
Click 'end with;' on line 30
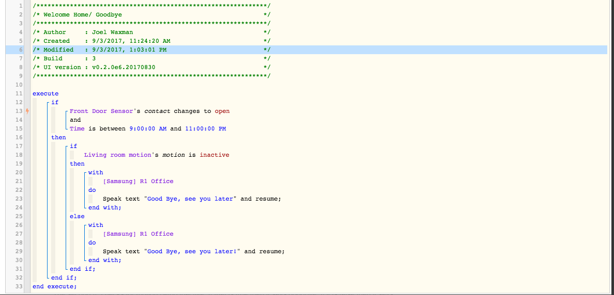click(105, 260)
